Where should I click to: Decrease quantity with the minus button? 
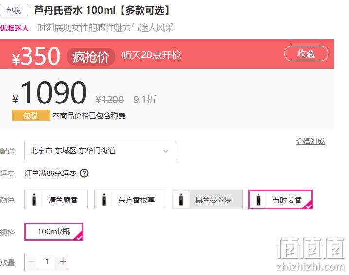tap(32, 262)
